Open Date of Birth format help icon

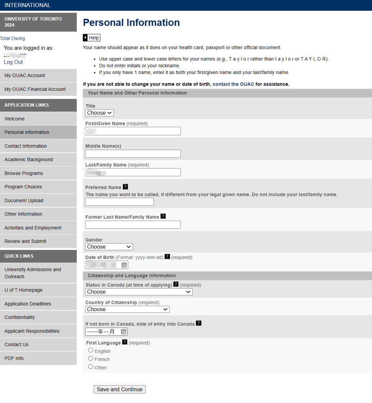click(x=167, y=256)
